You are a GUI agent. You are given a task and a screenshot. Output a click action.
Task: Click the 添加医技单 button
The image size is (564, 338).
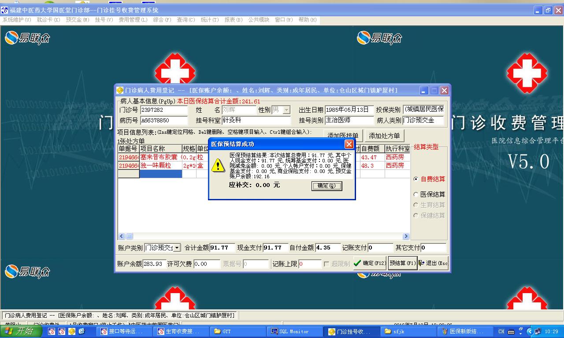pyautogui.click(x=343, y=136)
